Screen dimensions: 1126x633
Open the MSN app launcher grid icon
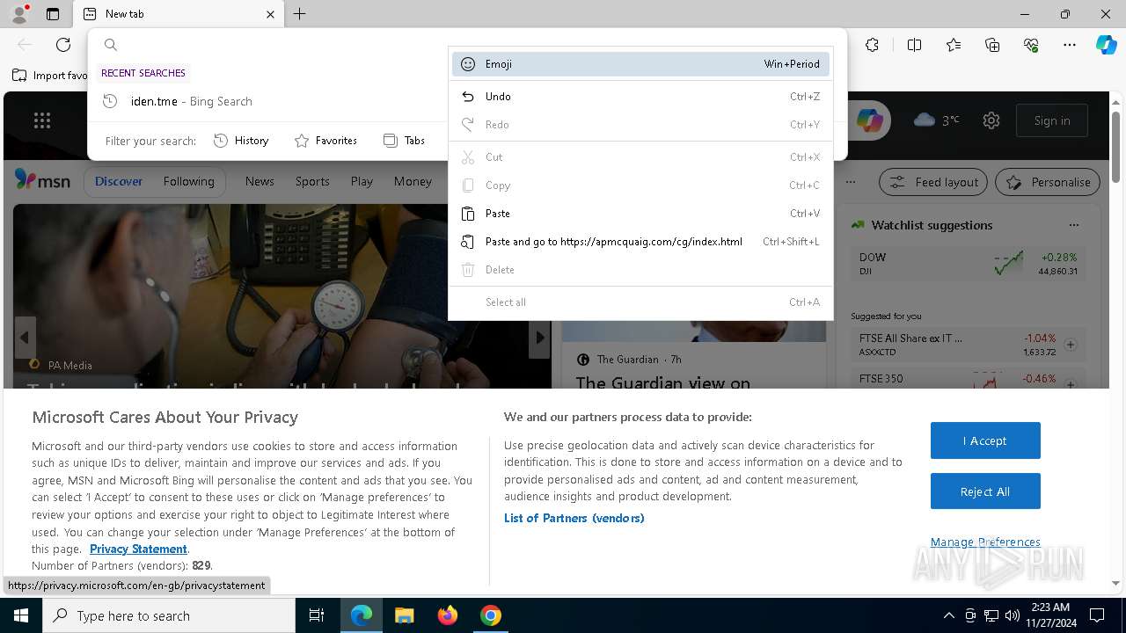[x=42, y=121]
